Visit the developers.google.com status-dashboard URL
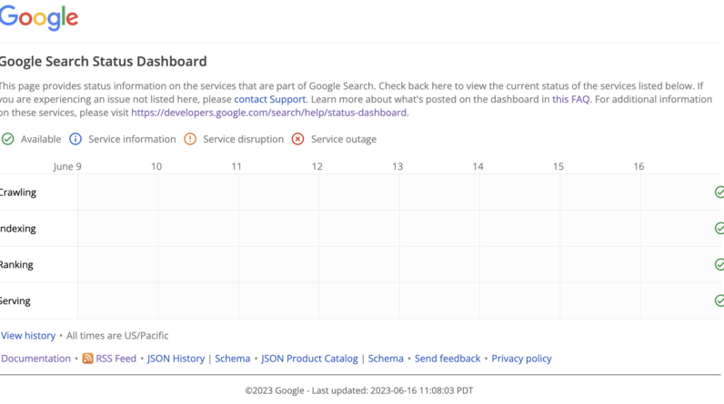The height and width of the screenshot is (404, 724). (269, 113)
